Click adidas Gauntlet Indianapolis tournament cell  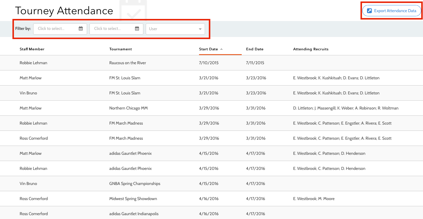coord(134,214)
